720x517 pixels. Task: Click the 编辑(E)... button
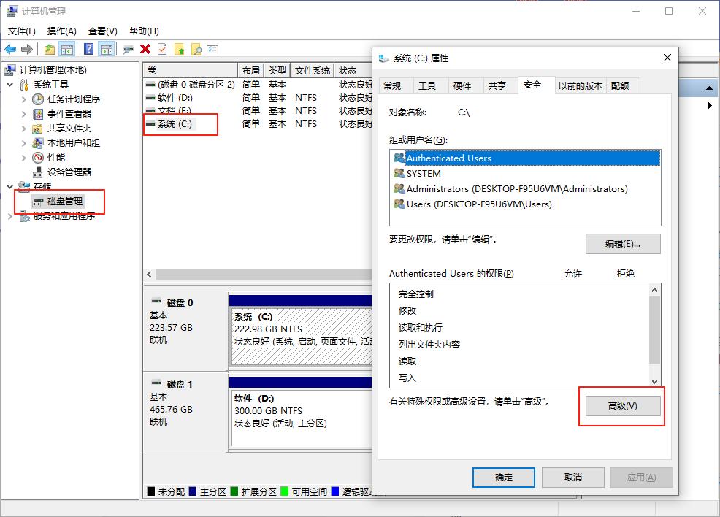(x=623, y=244)
